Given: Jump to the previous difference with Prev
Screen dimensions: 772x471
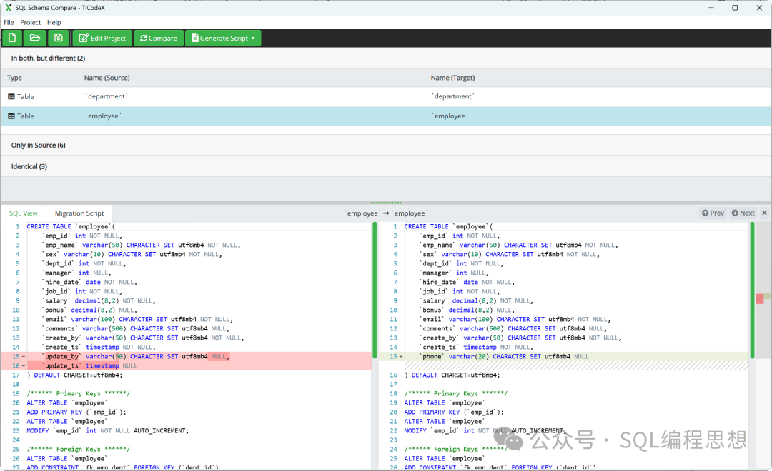Looking at the screenshot, I should pyautogui.click(x=713, y=213).
